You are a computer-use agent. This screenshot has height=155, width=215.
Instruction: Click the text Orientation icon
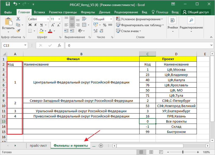point(80,31)
